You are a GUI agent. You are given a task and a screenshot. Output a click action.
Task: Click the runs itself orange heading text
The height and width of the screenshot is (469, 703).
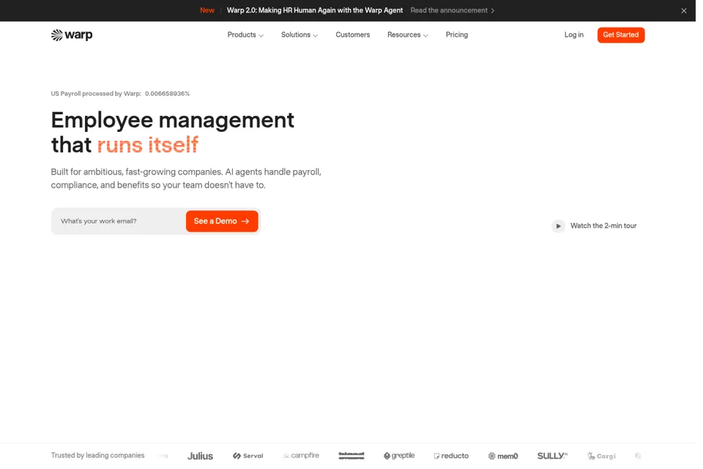click(147, 145)
